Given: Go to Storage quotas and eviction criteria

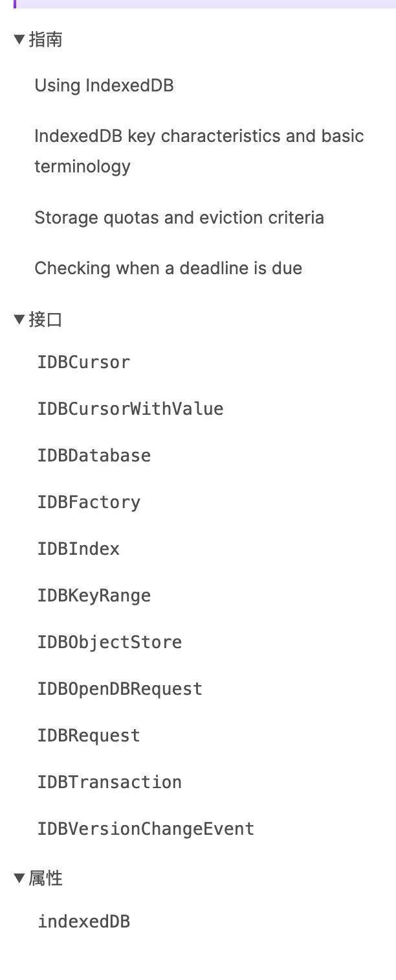Looking at the screenshot, I should pos(179,217).
